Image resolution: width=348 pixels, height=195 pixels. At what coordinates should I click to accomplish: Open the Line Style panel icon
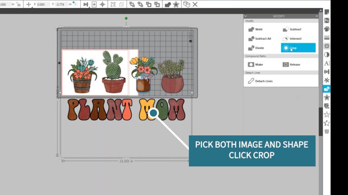pyautogui.click(x=327, y=37)
